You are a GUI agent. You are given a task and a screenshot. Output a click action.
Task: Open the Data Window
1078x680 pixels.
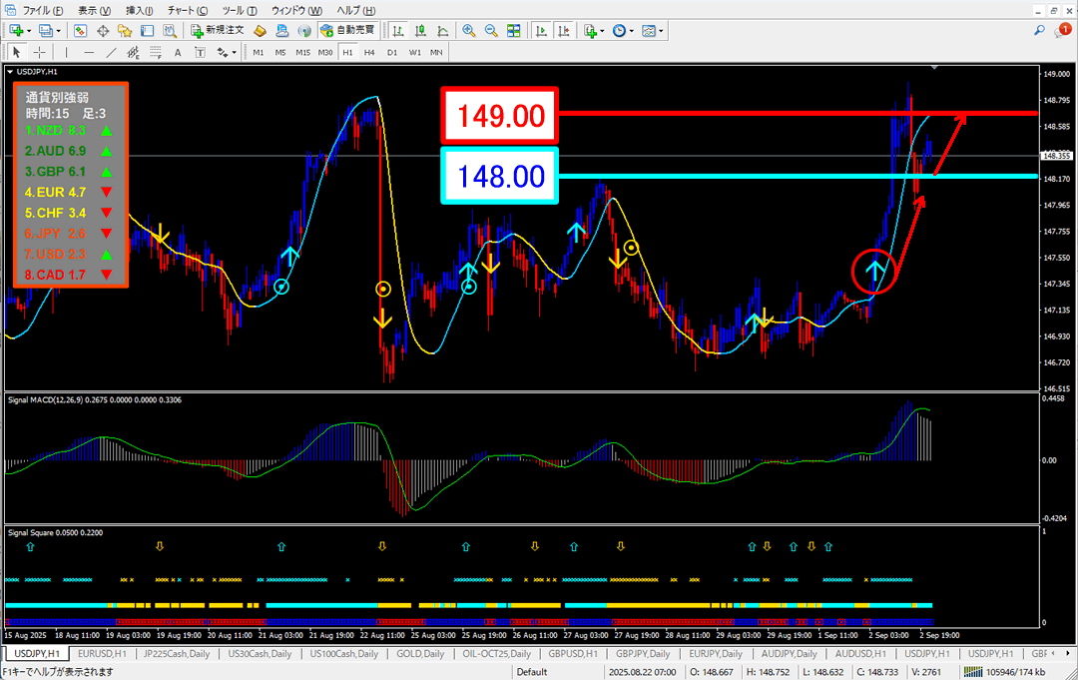click(x=103, y=31)
